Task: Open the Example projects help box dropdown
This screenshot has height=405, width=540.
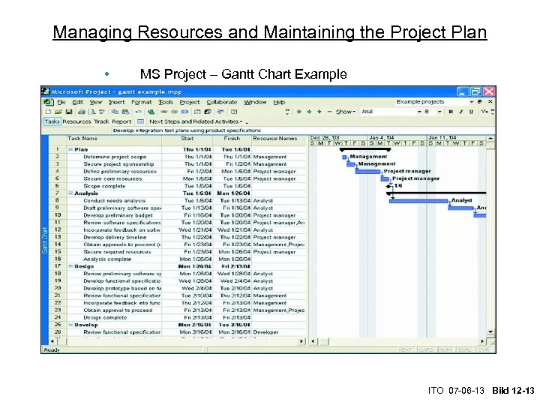Action: 472,102
